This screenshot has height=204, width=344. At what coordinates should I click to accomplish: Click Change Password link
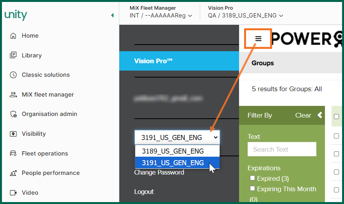pyautogui.click(x=159, y=172)
